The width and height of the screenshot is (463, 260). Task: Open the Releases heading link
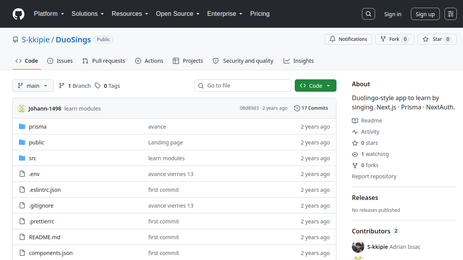[x=365, y=198]
